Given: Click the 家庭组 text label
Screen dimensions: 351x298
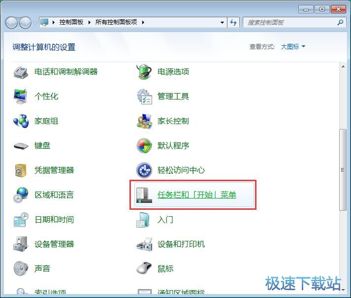Looking at the screenshot, I should [46, 121].
